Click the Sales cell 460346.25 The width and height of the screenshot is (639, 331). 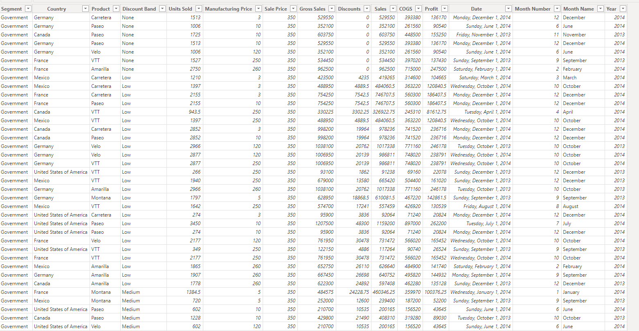tap(384, 292)
